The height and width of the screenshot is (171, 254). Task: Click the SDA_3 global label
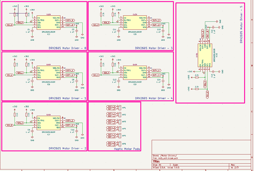(x=106, y=23)
